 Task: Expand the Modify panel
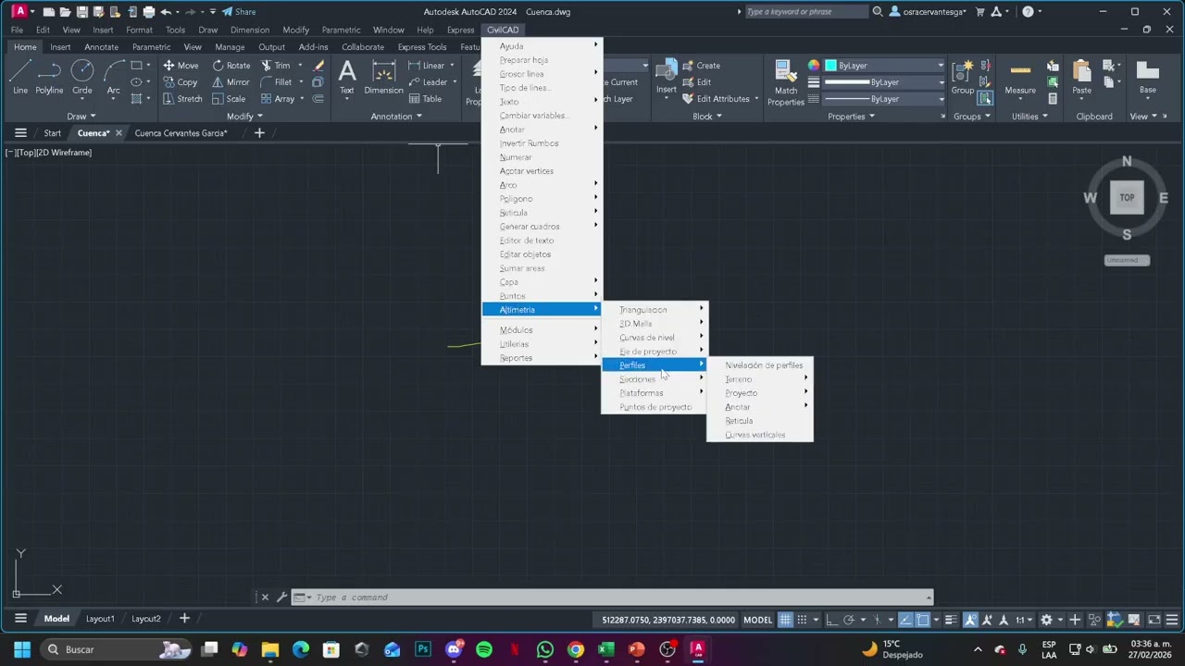click(245, 117)
